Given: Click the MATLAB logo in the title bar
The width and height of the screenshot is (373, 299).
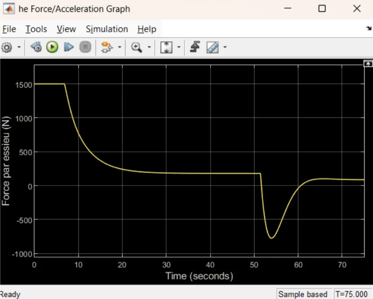Looking at the screenshot, I should pos(9,9).
